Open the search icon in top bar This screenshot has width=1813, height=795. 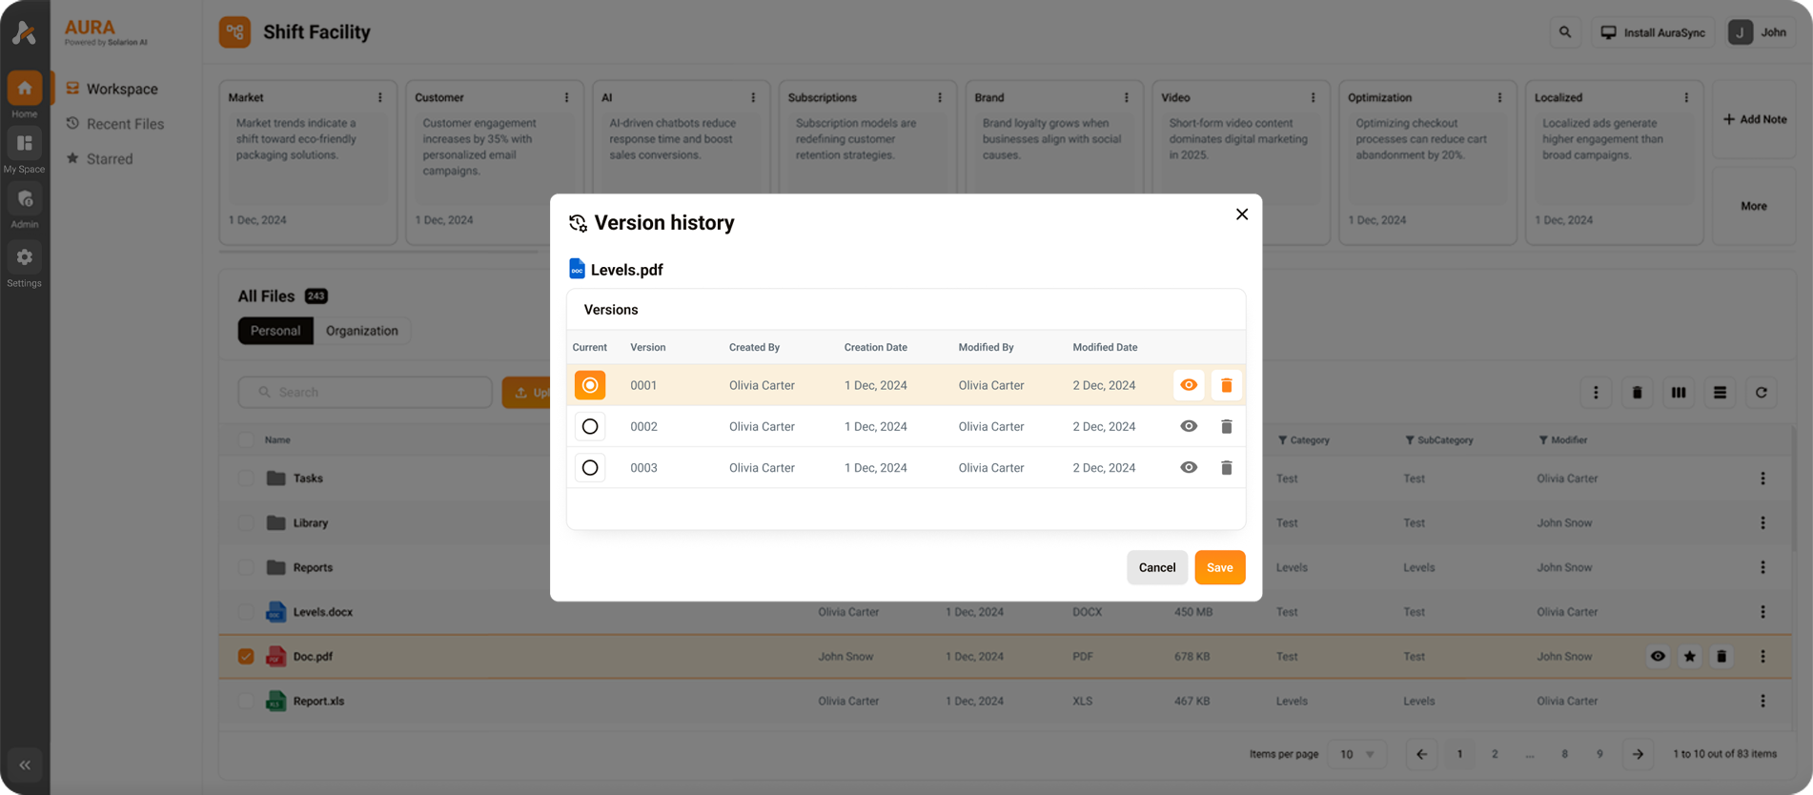(x=1564, y=32)
